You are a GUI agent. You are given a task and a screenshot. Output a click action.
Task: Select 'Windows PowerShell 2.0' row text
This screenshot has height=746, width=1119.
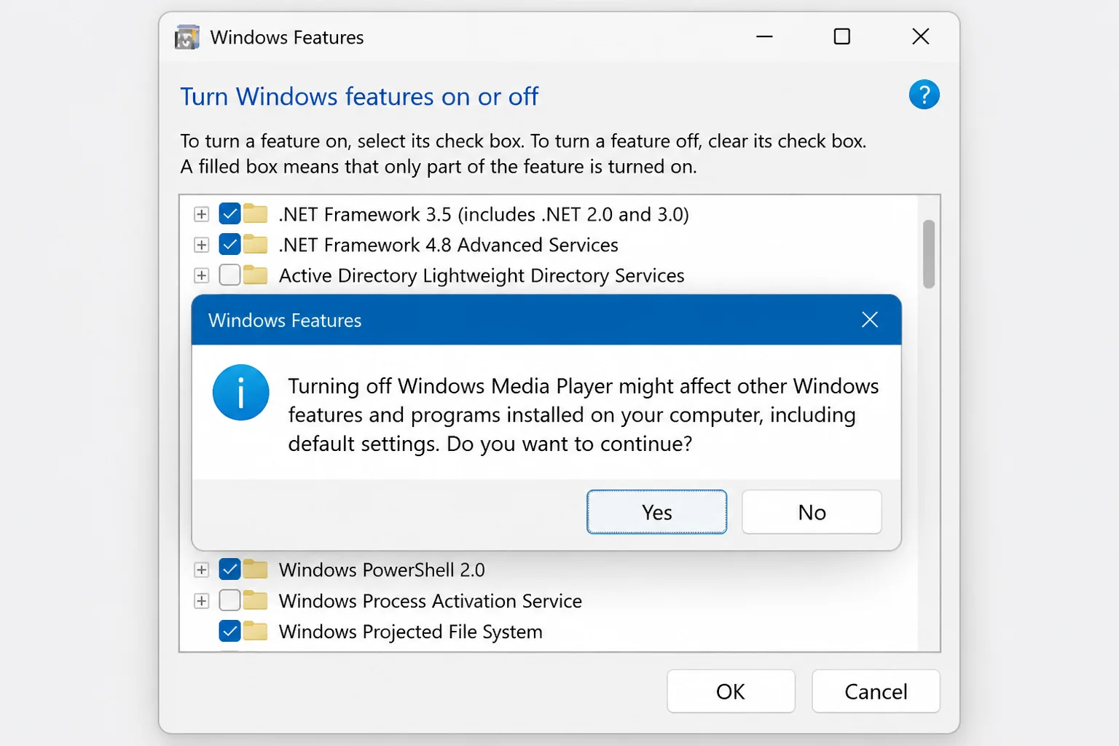click(382, 570)
